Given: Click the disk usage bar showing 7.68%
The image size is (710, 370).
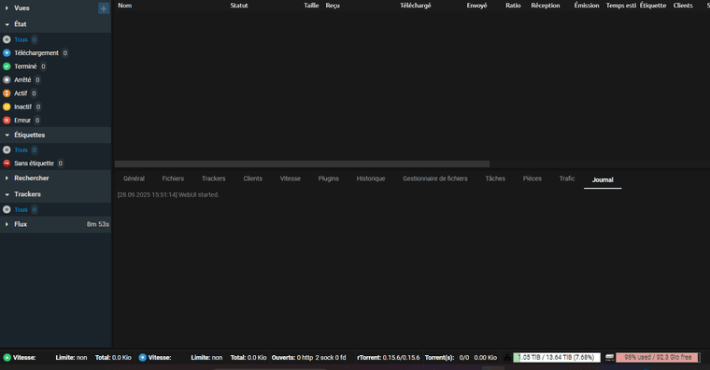Looking at the screenshot, I should tap(557, 357).
